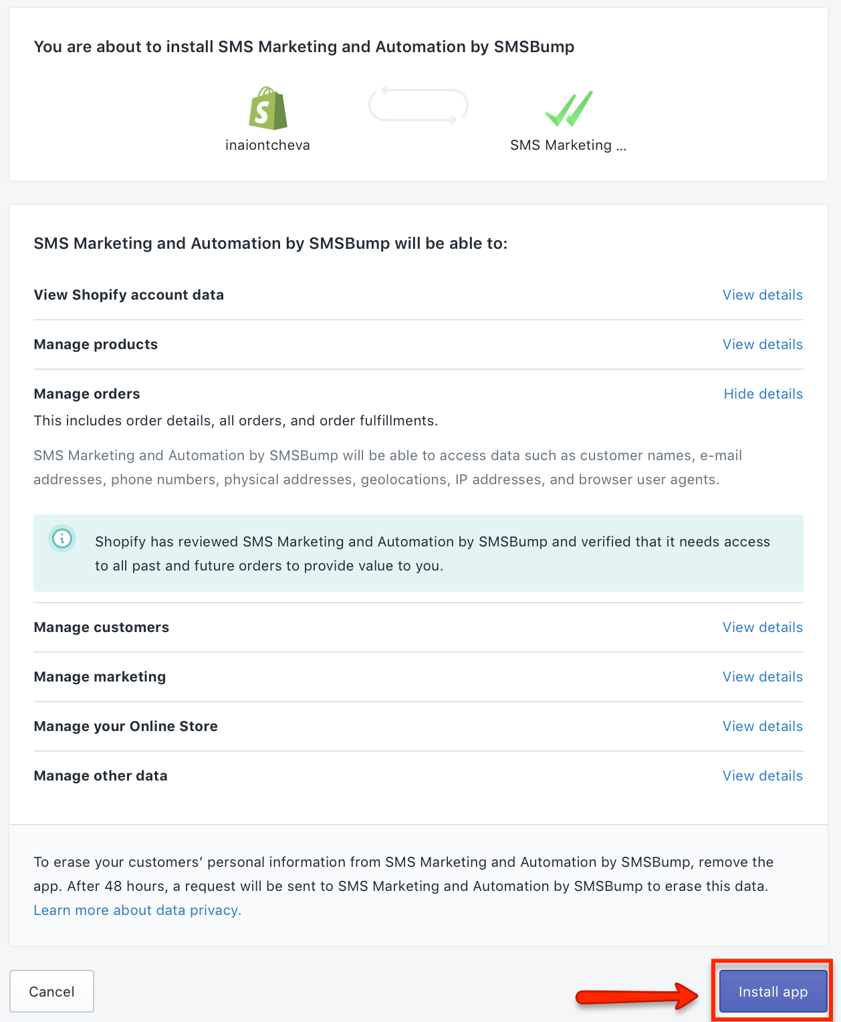Click the 'will be able to:' section heading

point(271,243)
